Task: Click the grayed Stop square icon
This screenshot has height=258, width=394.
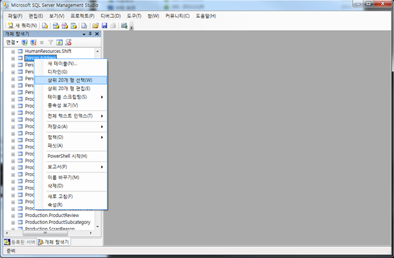Action: point(42,42)
